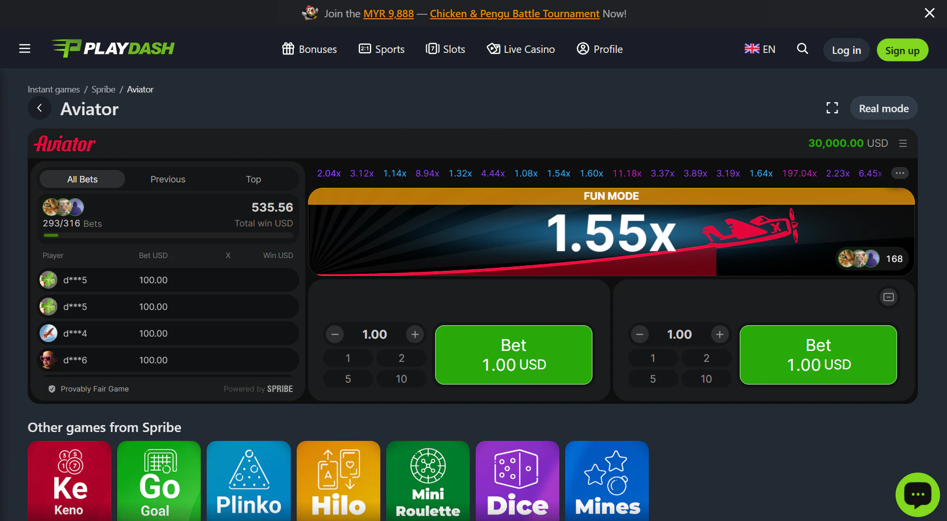Enter fullscreen game mode
947x521 pixels.
tap(832, 108)
